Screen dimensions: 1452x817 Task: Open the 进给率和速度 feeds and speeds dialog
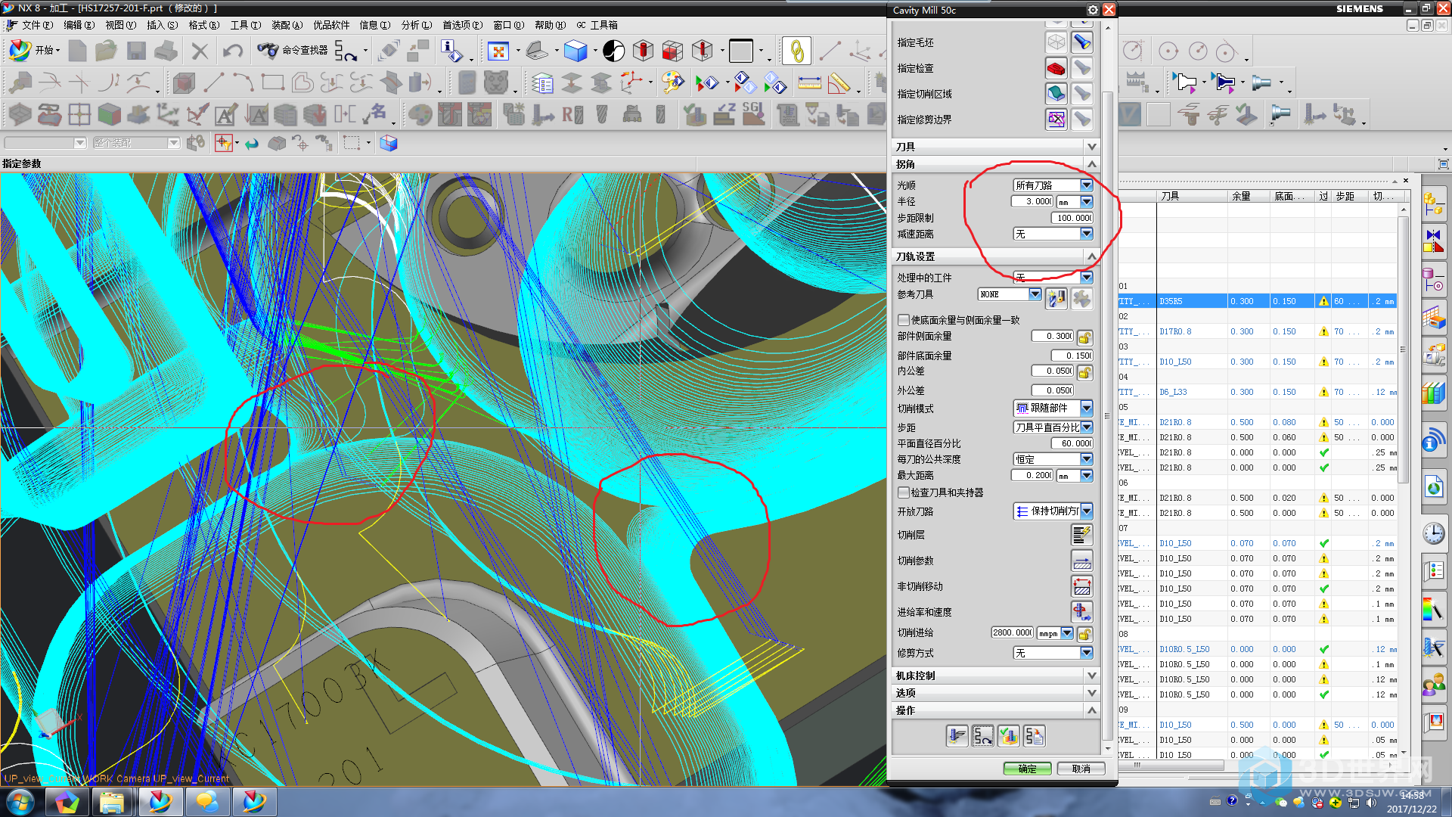[x=1082, y=612]
